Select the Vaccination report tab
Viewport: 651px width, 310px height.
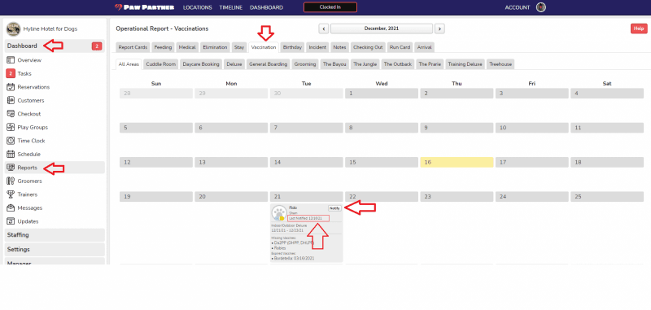(x=264, y=47)
